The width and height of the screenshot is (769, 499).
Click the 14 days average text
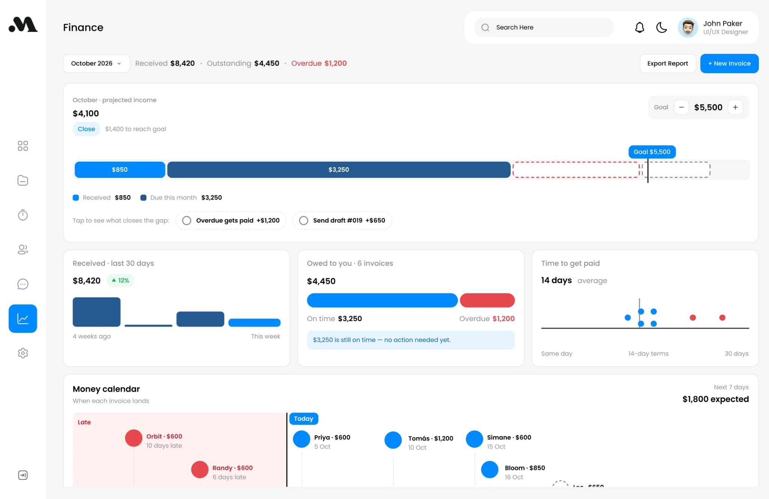pyautogui.click(x=574, y=281)
